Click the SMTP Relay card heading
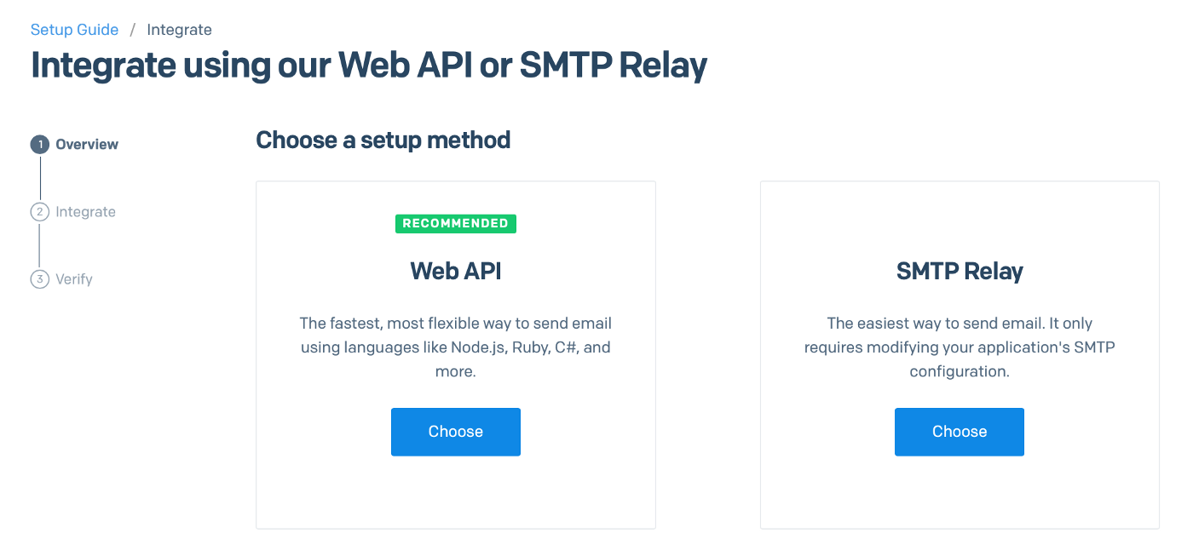The width and height of the screenshot is (1193, 545). (960, 271)
